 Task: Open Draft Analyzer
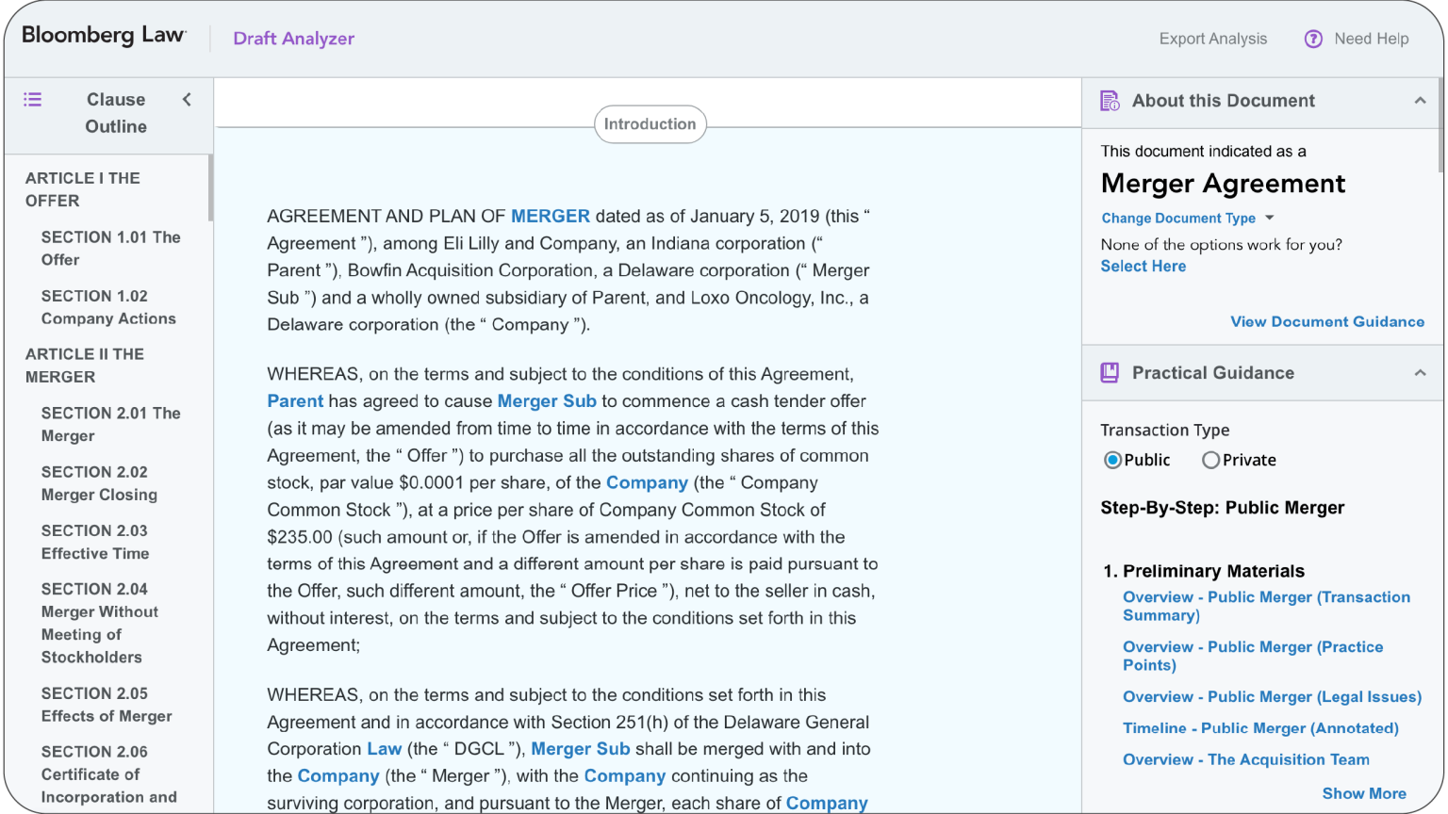tap(293, 39)
